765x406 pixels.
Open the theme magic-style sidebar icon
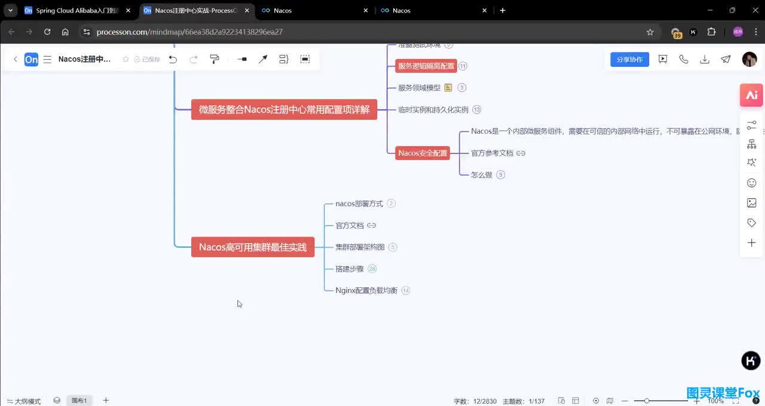[x=752, y=163]
